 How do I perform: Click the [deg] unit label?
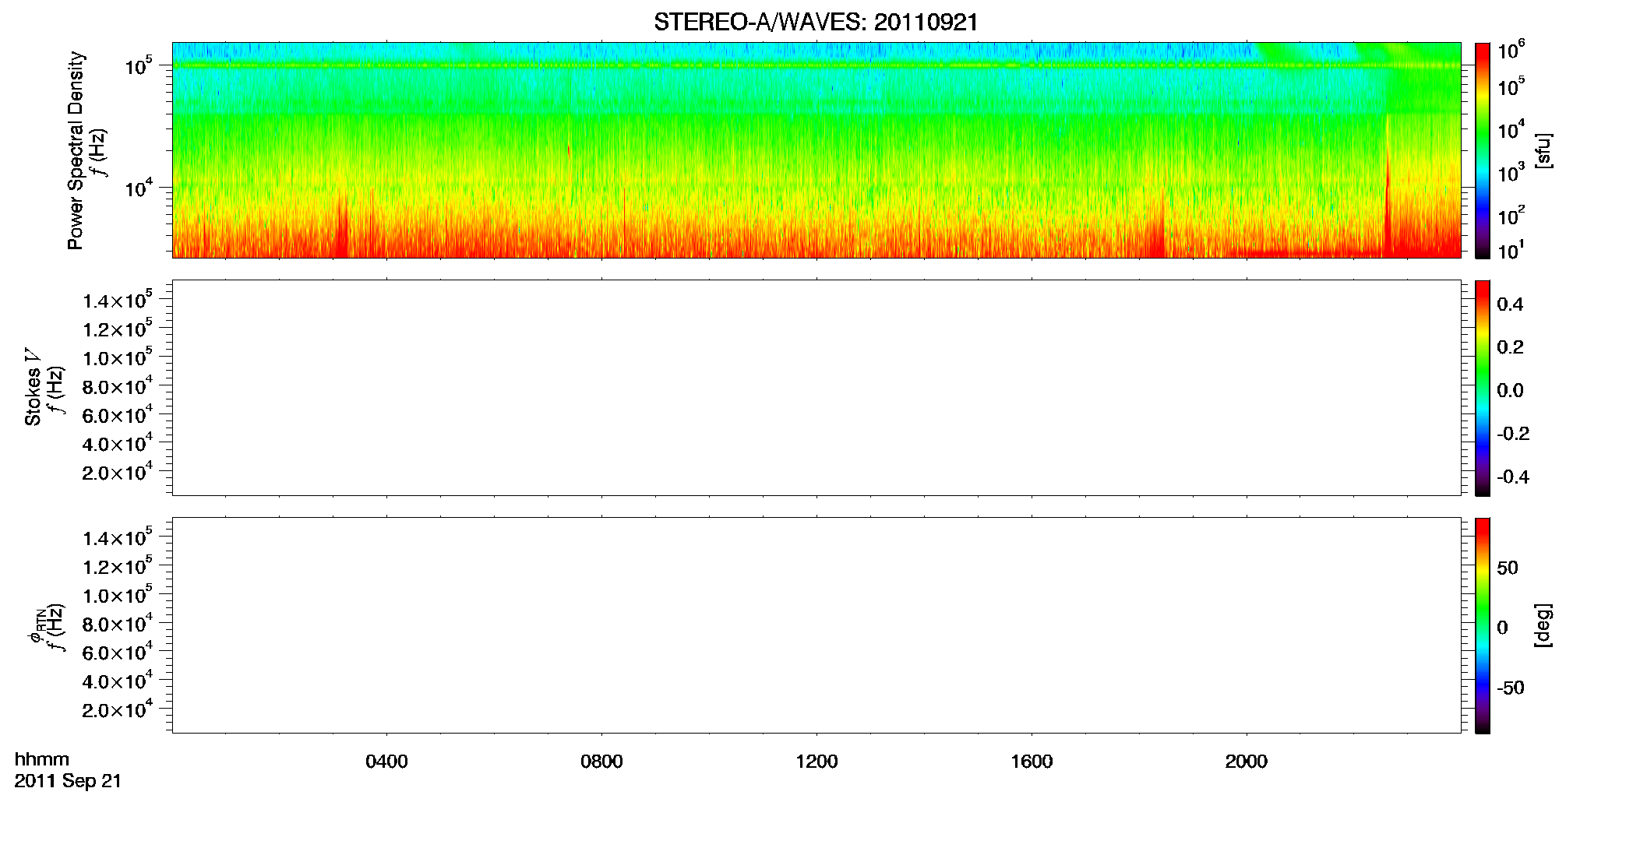coord(1543,625)
